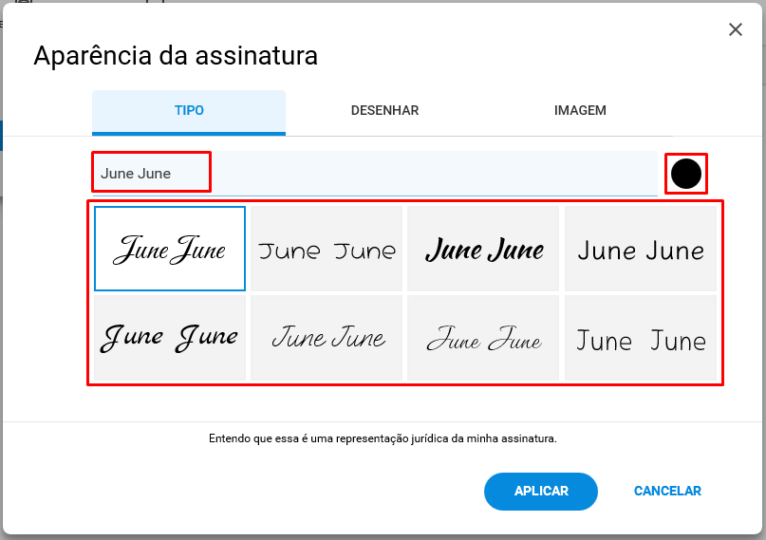Select the TIPO tab
Viewport: 766px width, 540px height.
[189, 112]
